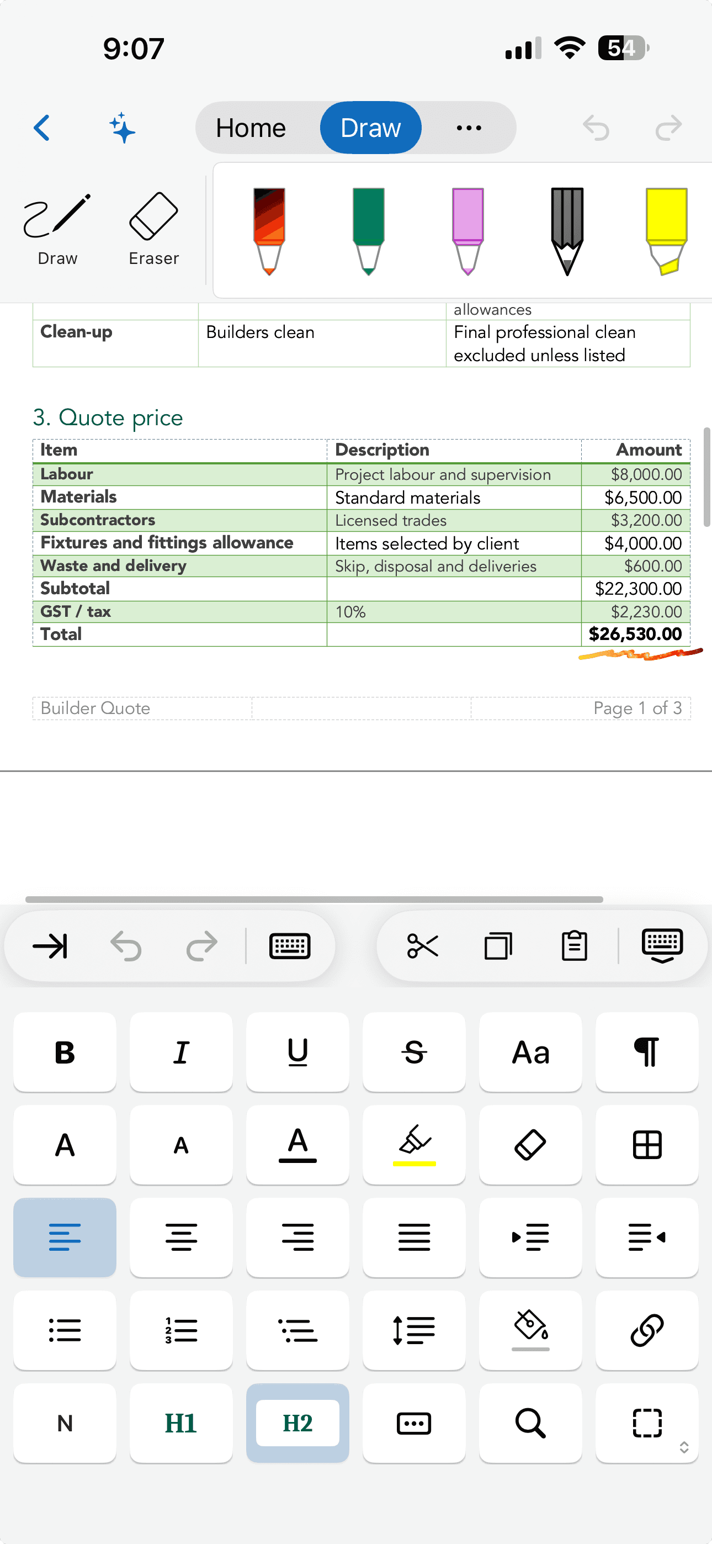The width and height of the screenshot is (712, 1544).
Task: Open line spacing options
Action: [414, 1331]
